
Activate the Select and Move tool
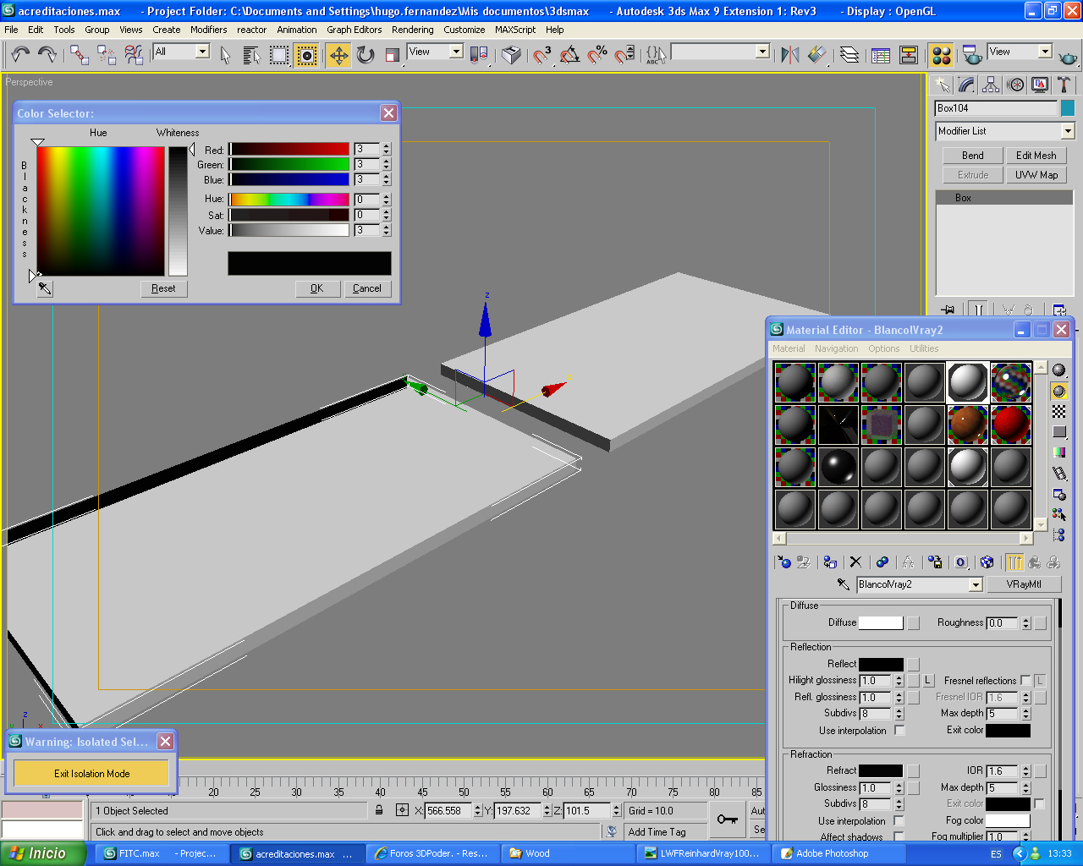338,55
